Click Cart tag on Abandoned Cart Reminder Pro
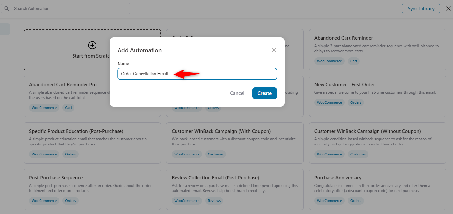 [x=69, y=108]
